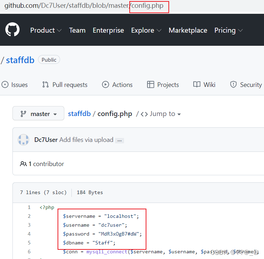
Task: Click the Pull requests branch icon
Action: point(45,84)
